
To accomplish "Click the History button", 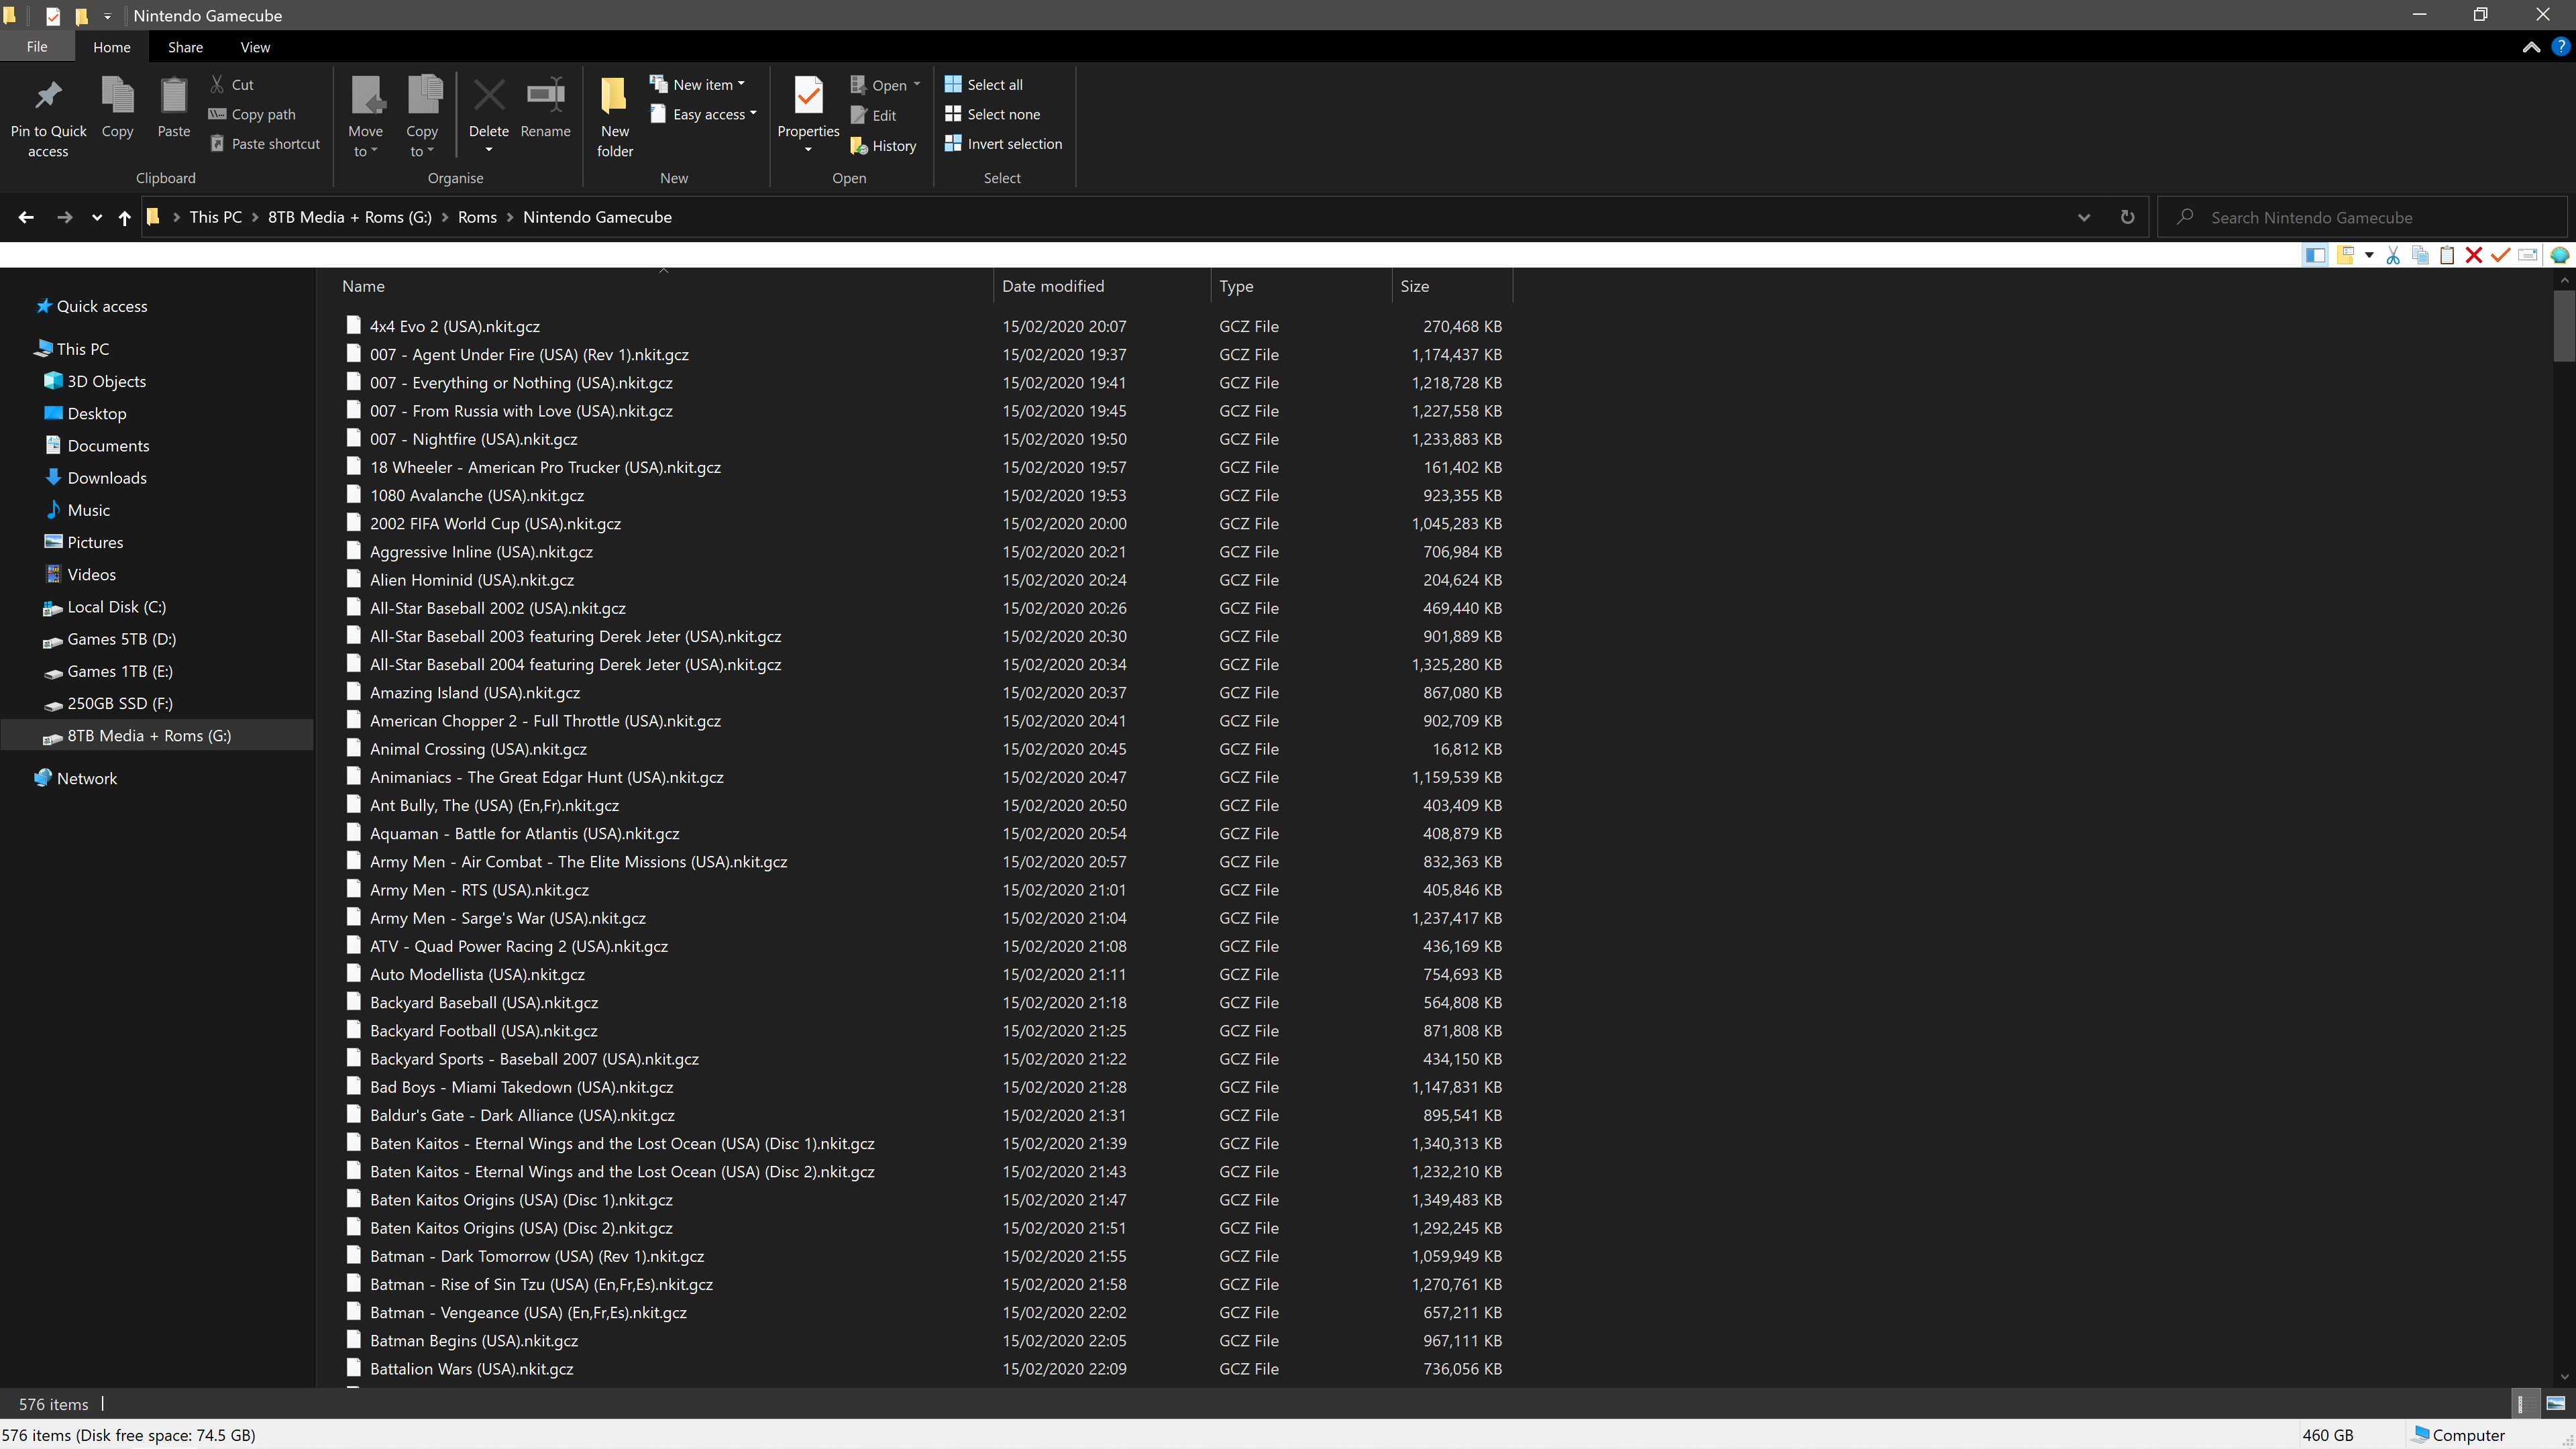I will click(883, 146).
